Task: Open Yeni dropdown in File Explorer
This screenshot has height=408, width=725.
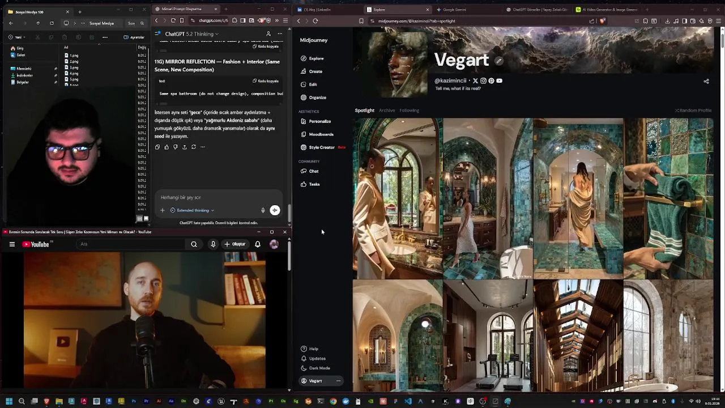Action: (x=16, y=37)
